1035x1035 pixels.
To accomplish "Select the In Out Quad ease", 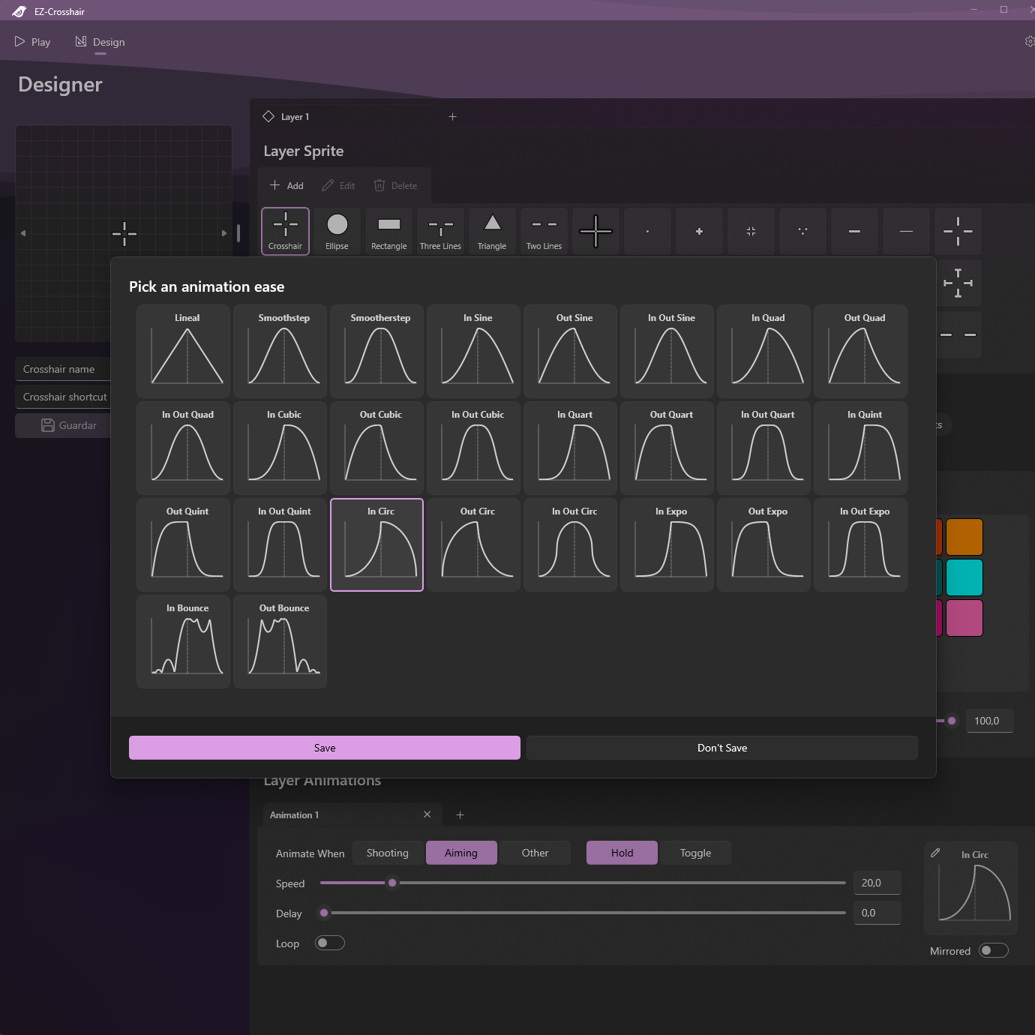I will click(183, 448).
